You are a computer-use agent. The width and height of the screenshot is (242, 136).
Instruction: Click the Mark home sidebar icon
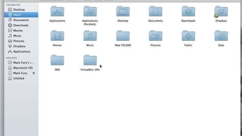coord(10,15)
